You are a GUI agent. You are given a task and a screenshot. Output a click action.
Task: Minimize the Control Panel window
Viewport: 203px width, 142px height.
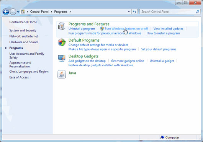[179, 3]
